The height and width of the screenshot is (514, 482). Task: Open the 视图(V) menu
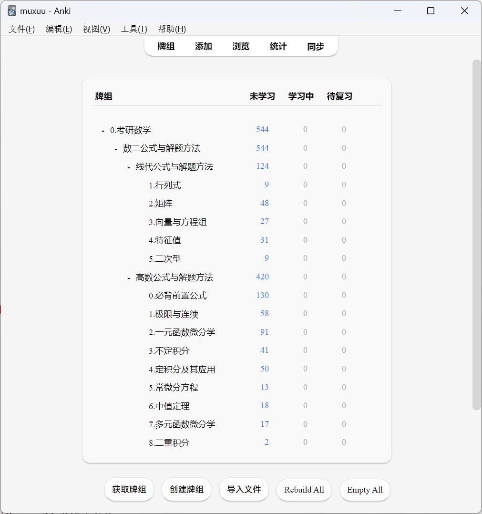(96, 29)
